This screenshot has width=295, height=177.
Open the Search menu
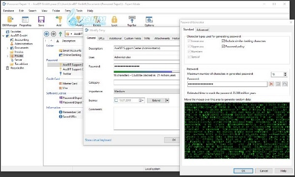click(32, 11)
